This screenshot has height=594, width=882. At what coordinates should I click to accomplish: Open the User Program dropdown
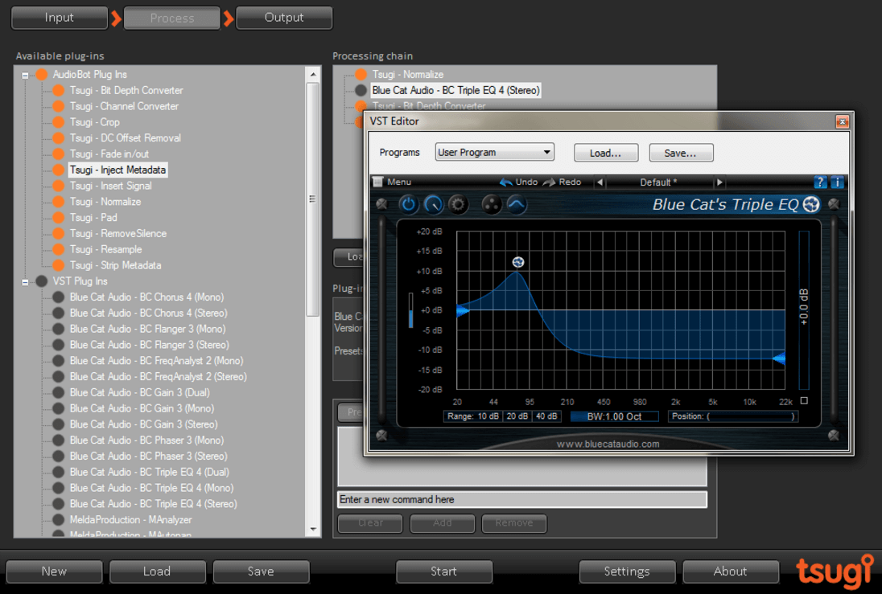494,152
